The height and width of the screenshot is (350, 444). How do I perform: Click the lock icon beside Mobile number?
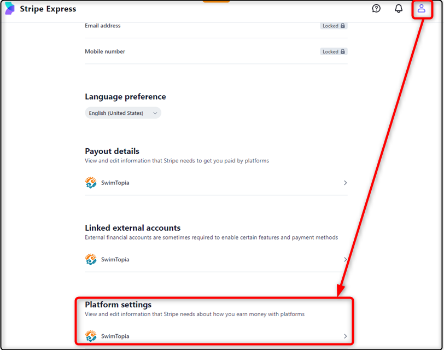[343, 51]
